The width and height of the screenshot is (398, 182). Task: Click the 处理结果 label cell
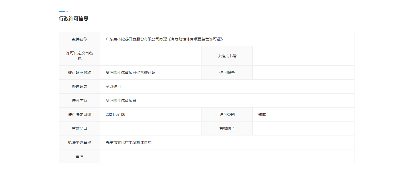[x=80, y=86]
